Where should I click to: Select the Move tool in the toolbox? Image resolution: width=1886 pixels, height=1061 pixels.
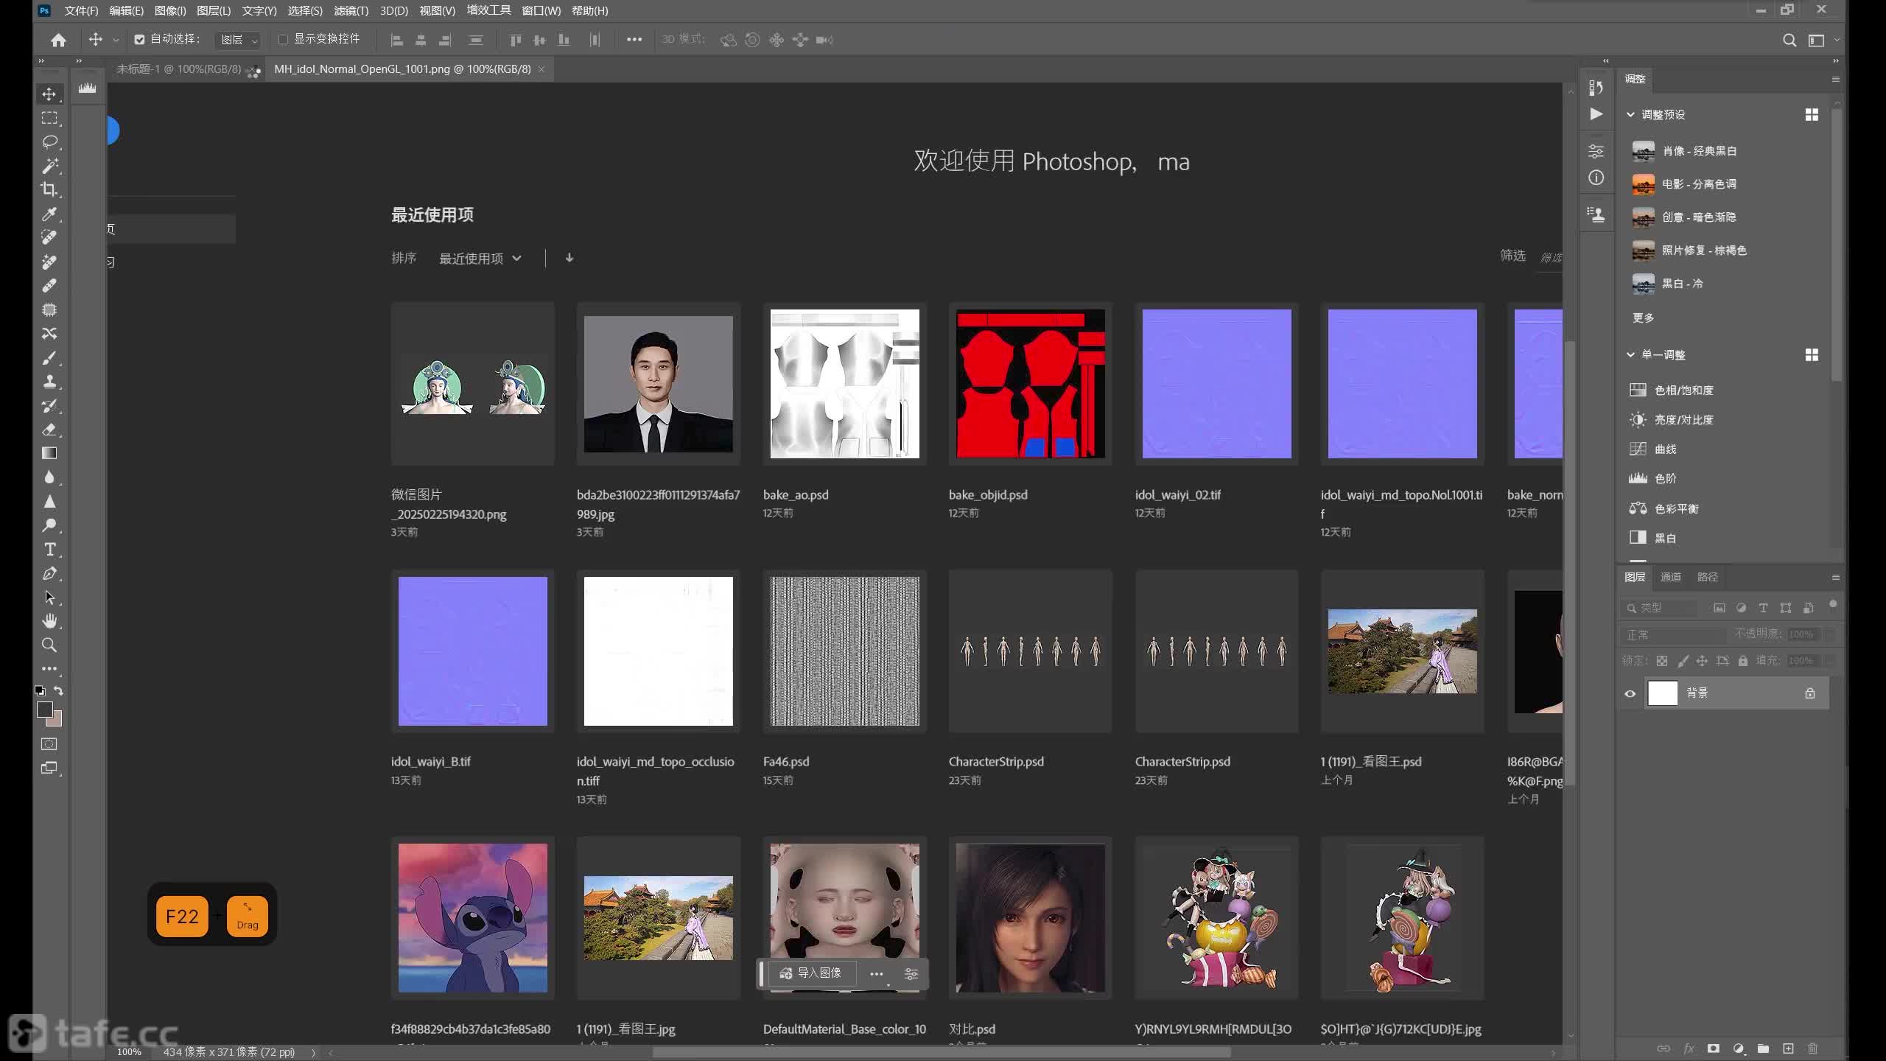coord(49,94)
